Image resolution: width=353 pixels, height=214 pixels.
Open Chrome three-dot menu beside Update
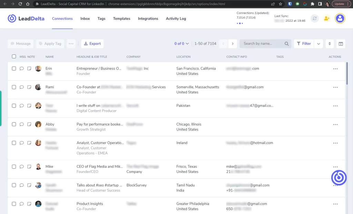[x=348, y=4]
